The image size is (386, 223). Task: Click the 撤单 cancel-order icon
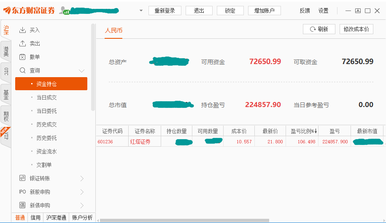22,57
